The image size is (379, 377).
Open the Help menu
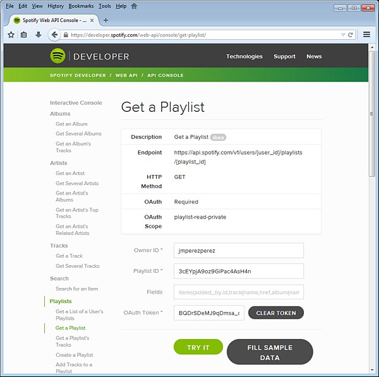(121, 6)
